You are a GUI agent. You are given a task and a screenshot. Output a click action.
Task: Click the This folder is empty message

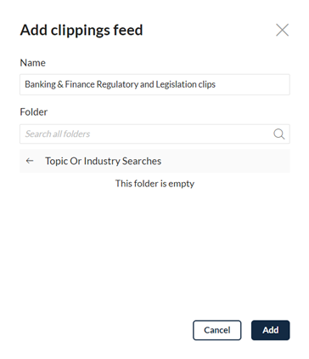pyautogui.click(x=154, y=184)
